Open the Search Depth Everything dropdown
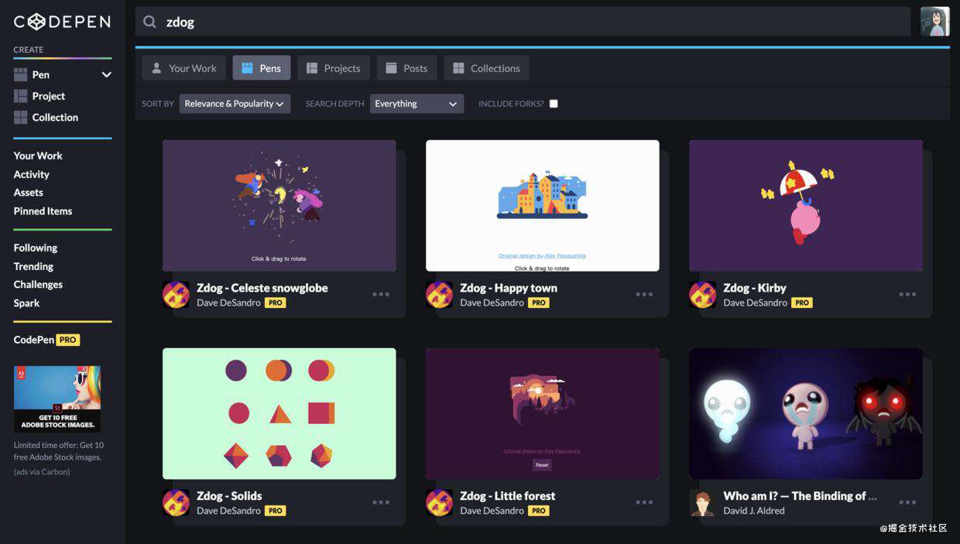Viewport: 960px width, 544px height. tap(417, 104)
